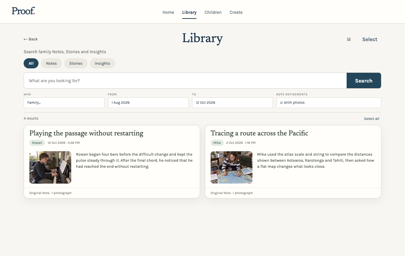Run the Search button
Image resolution: width=405 pixels, height=256 pixels.
pyautogui.click(x=364, y=81)
